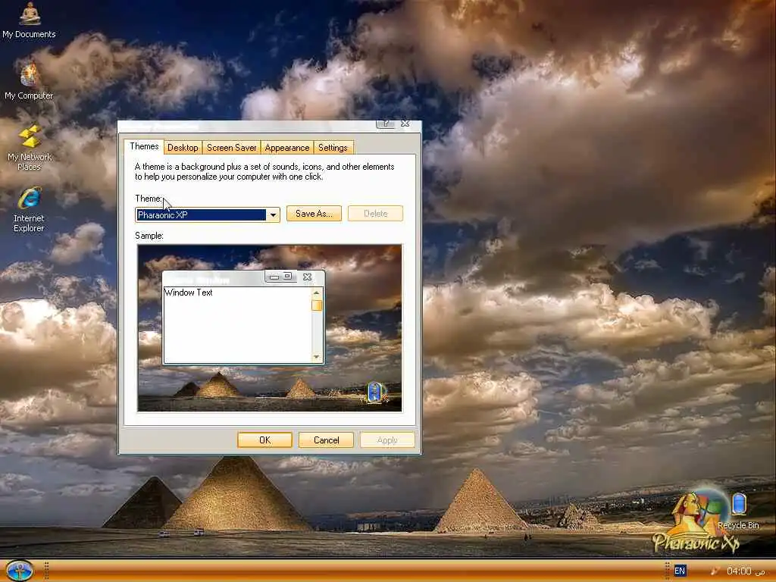
Task: Close the Display Properties dialog
Action: point(405,124)
